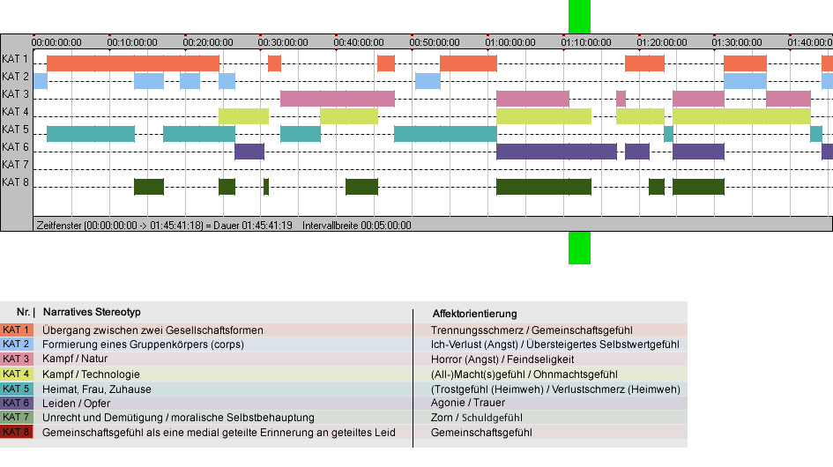Click the Affektorientierung column header
Image resolution: width=833 pixels, height=467 pixels.
point(474,314)
